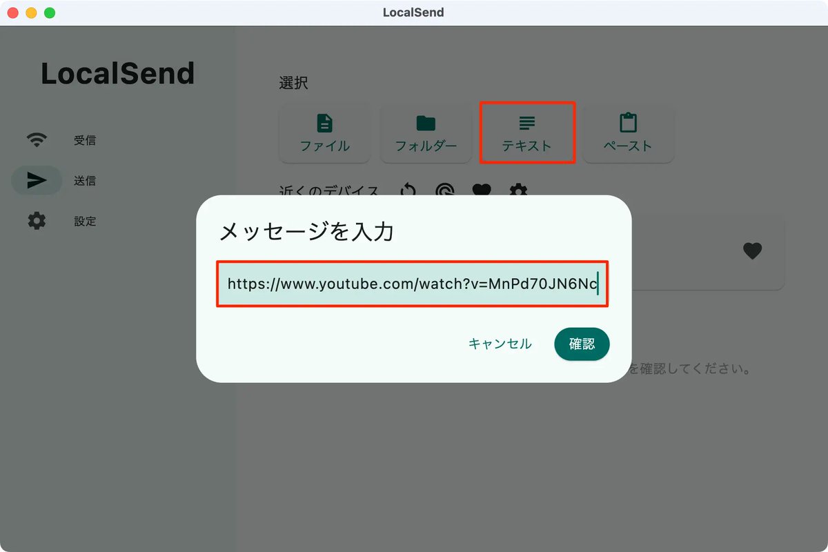This screenshot has height=552, width=828.
Task: Choose the フォルダー (Folder) option
Action: click(x=426, y=133)
